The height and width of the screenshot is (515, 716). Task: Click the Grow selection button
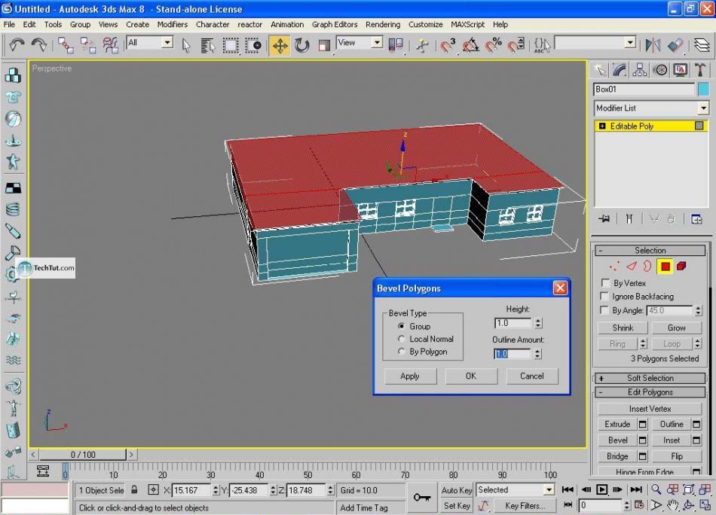[676, 328]
